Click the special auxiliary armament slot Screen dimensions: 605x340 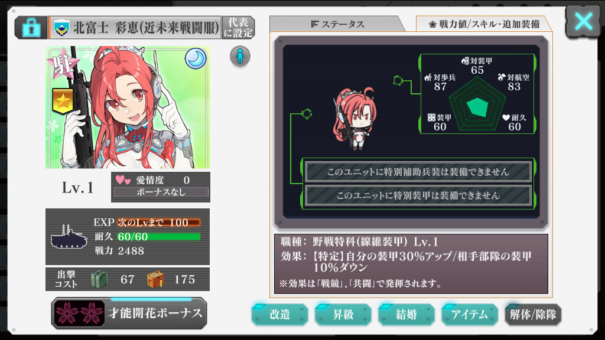(418, 172)
